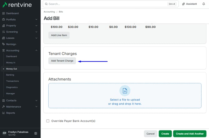Click the rentvine logo
The width and height of the screenshot is (209, 138).
click(17, 5)
